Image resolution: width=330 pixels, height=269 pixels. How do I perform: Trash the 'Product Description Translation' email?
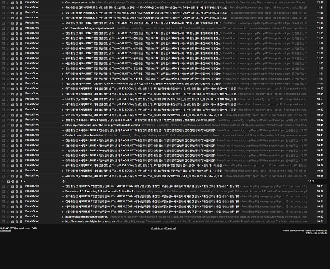[21, 136]
